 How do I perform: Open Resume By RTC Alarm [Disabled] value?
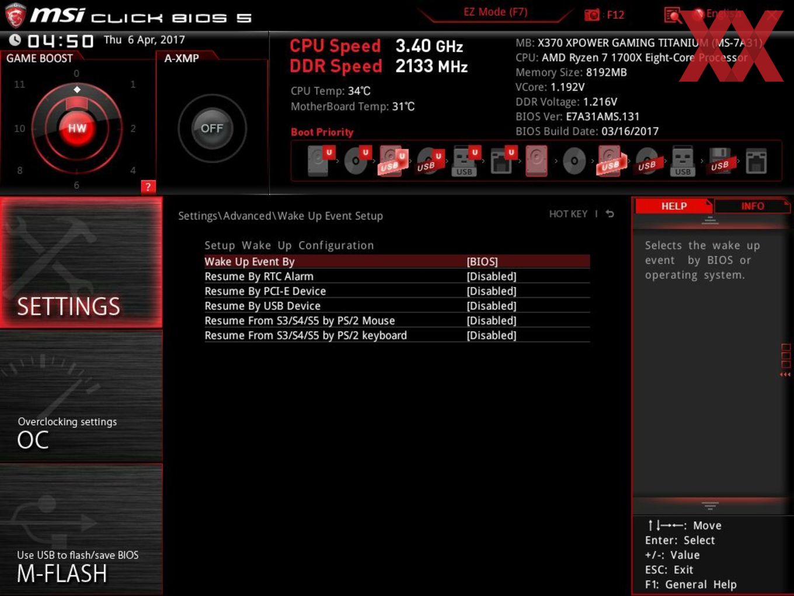click(x=492, y=276)
